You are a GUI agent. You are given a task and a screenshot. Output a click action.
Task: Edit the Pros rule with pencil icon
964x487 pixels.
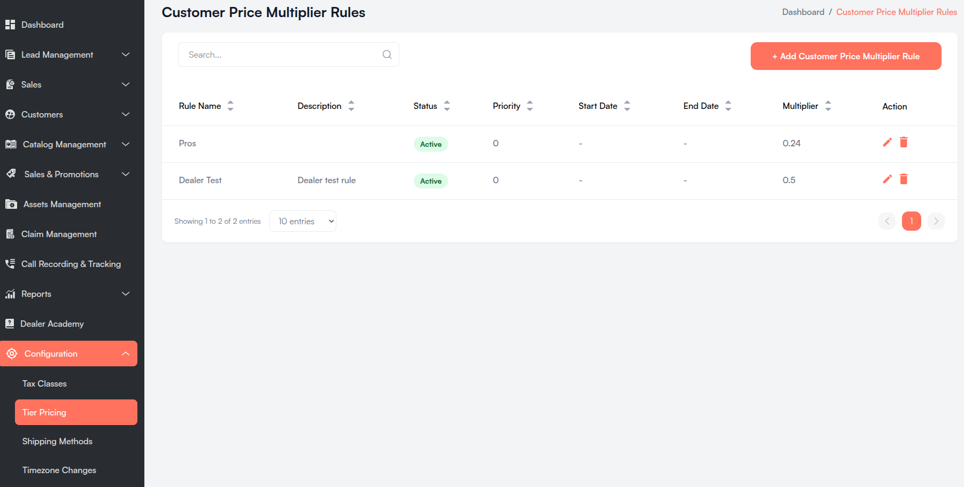pos(887,142)
